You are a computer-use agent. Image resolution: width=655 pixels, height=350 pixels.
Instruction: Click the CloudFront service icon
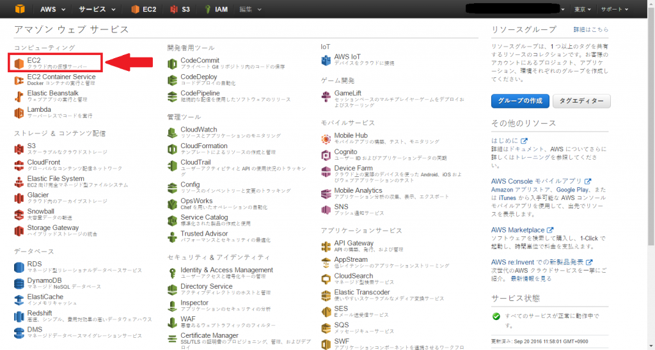point(19,165)
